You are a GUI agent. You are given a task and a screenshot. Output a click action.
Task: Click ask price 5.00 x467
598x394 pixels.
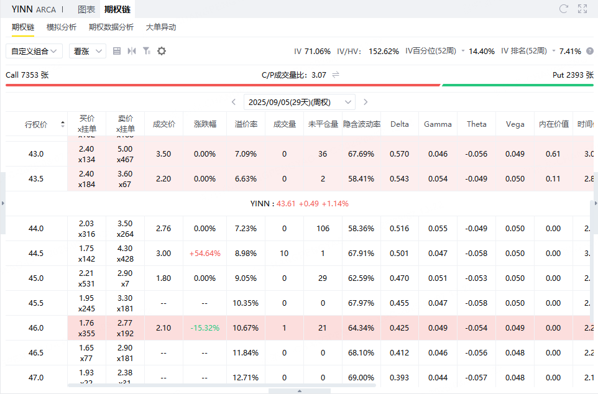pyautogui.click(x=126, y=153)
